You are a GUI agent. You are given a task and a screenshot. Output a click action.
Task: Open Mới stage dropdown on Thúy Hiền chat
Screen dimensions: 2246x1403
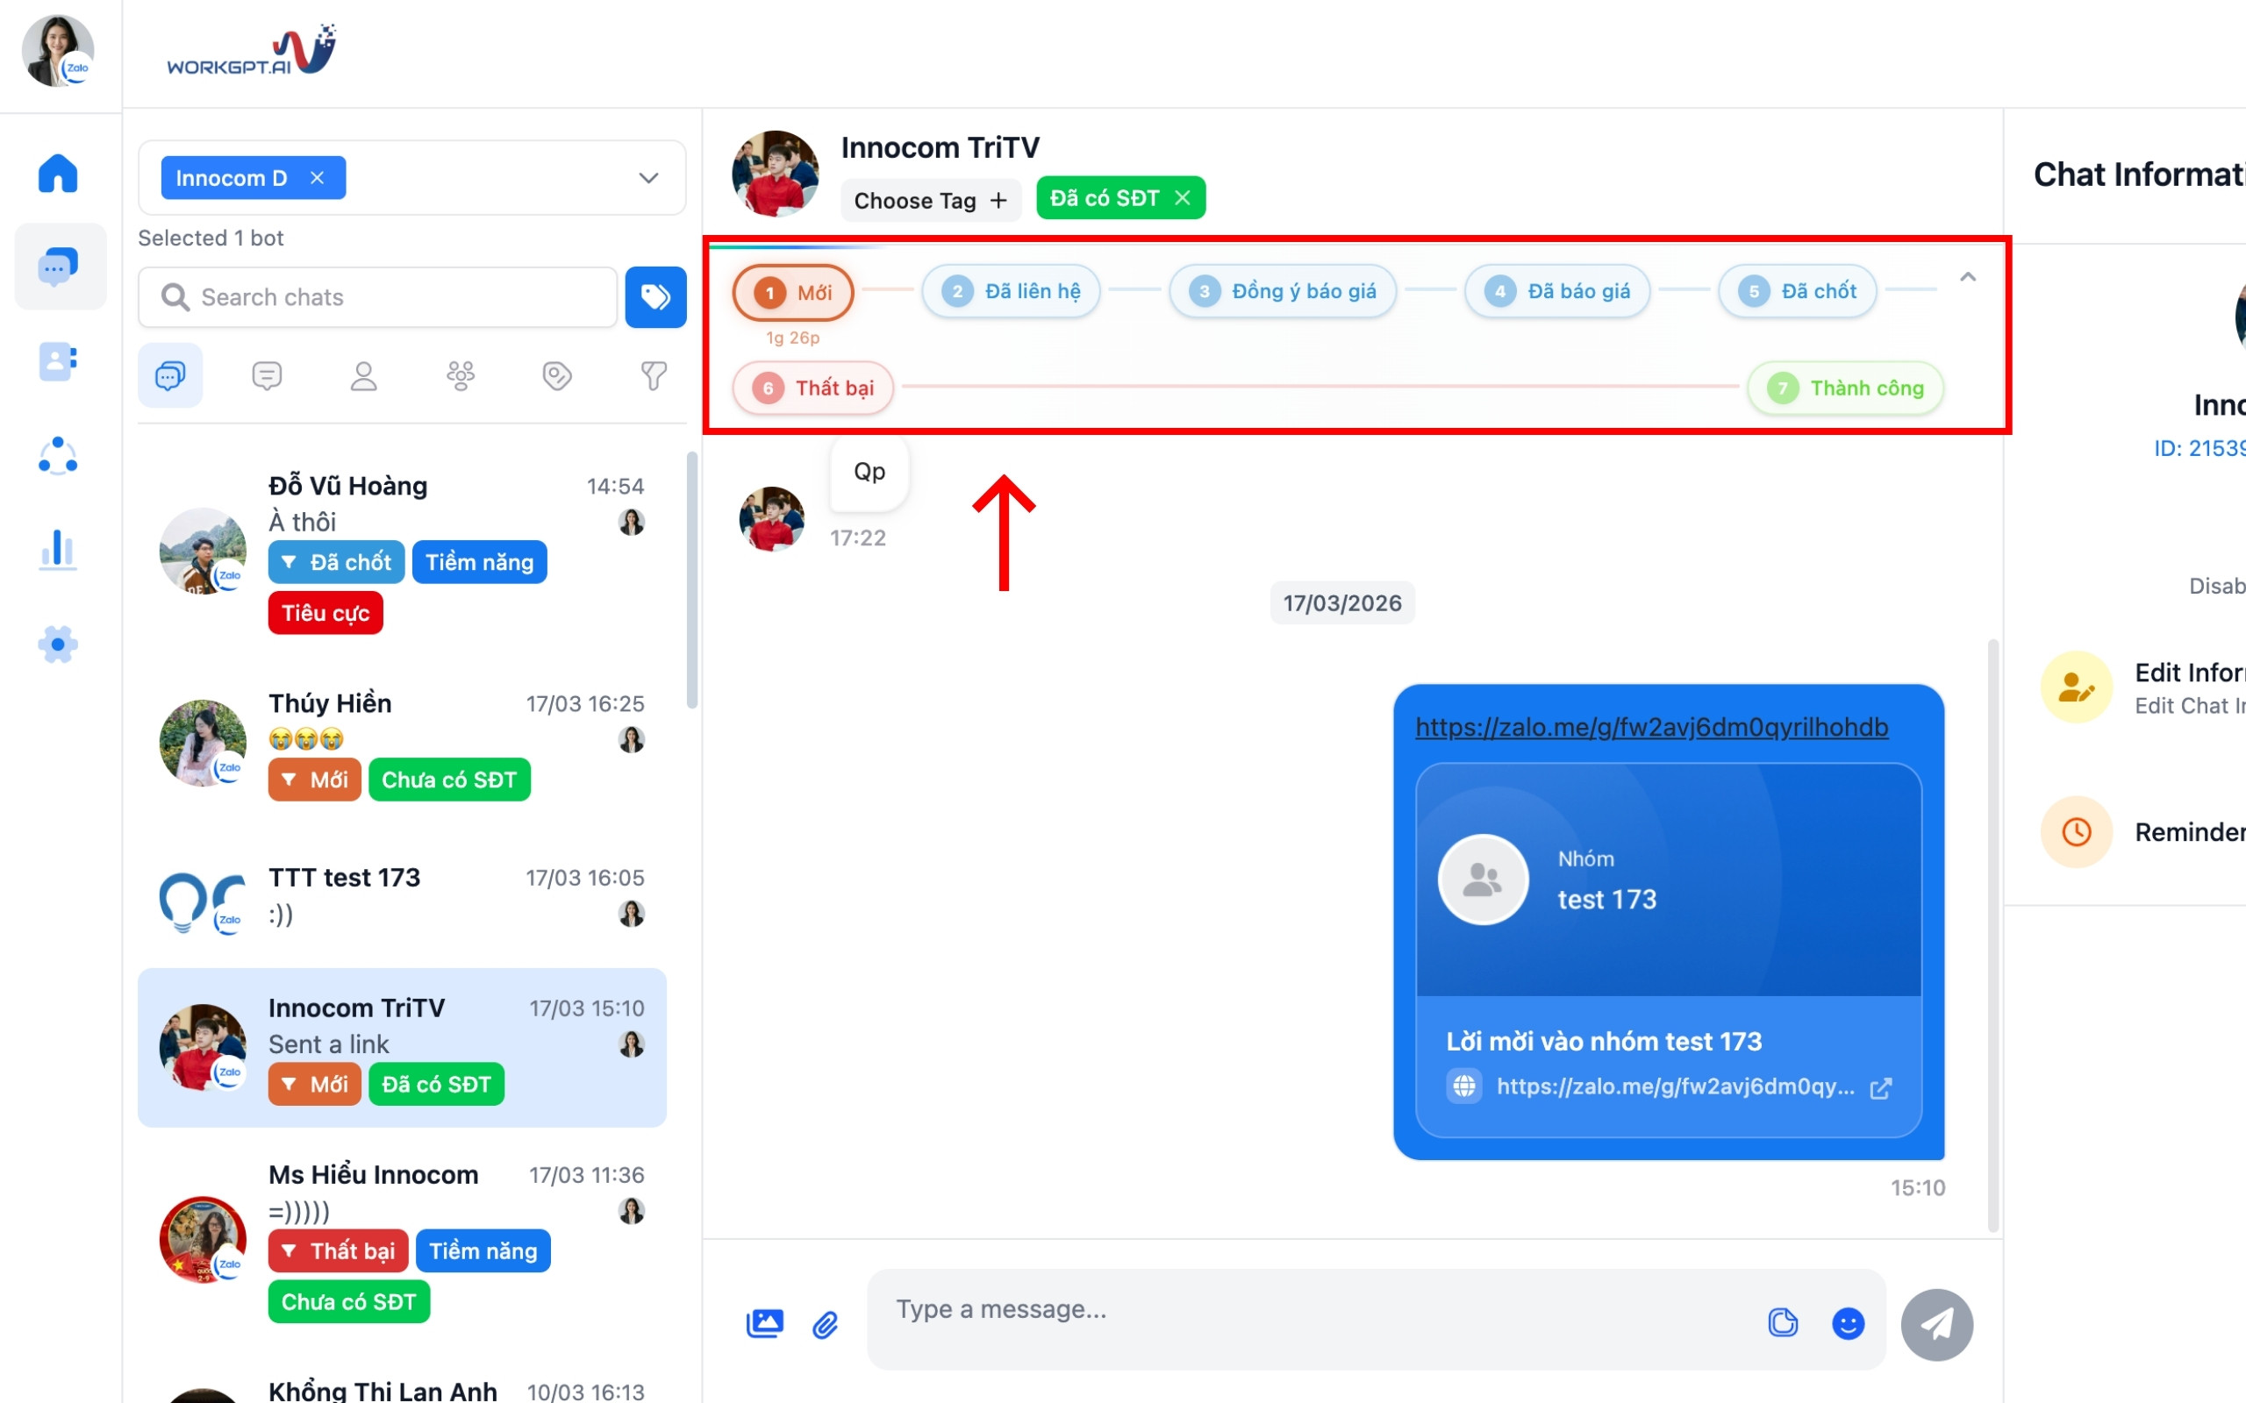[315, 780]
